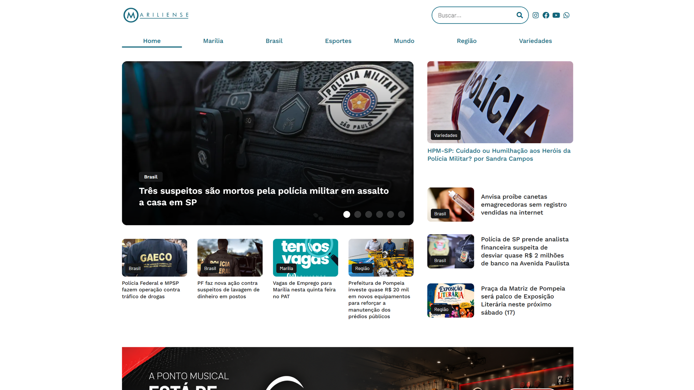
Task: Open Anvisa canetas emagrecedoras article
Action: tap(523, 204)
